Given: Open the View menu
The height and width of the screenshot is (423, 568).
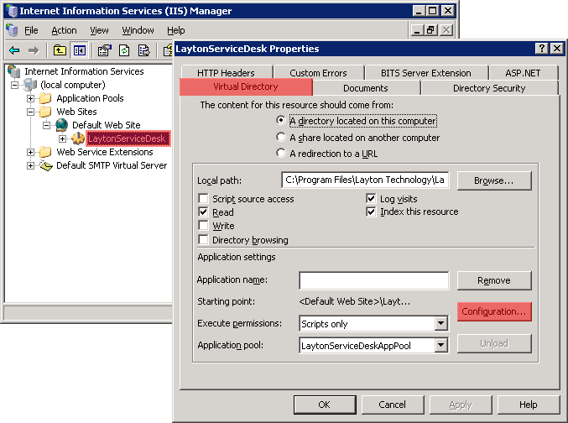Looking at the screenshot, I should point(99,30).
